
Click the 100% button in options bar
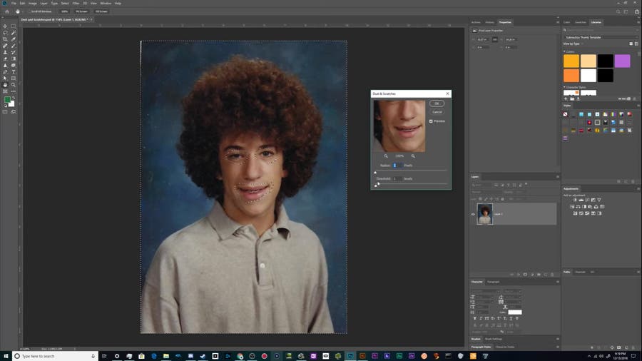point(64,11)
